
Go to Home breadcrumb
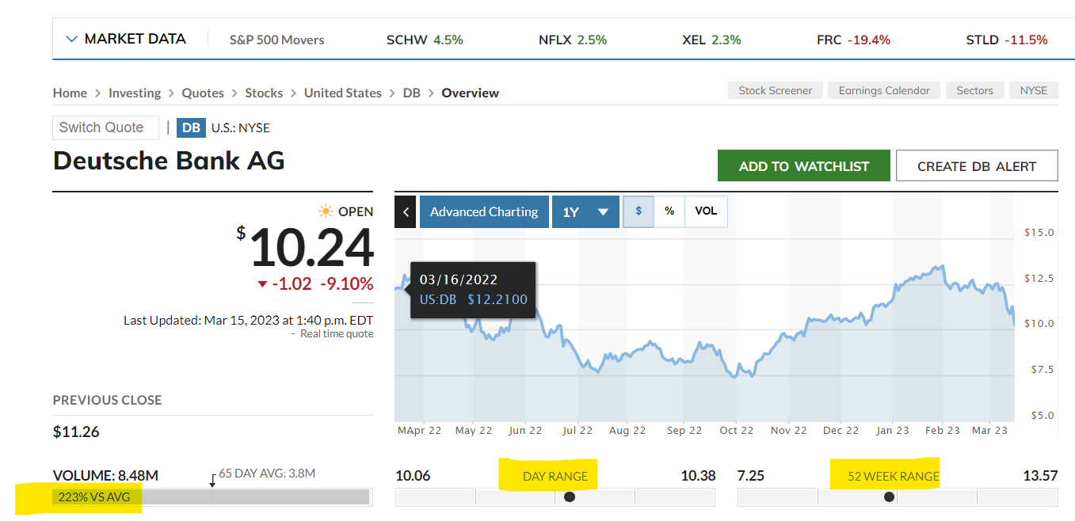(x=70, y=93)
